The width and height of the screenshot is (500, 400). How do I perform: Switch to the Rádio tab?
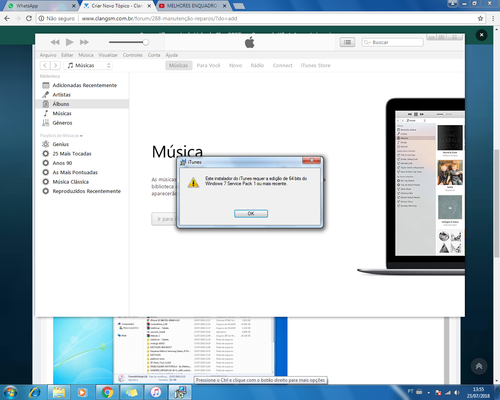tap(257, 65)
